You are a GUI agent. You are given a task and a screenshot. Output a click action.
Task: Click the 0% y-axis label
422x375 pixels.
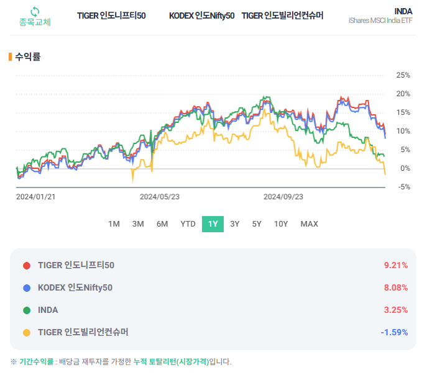coord(405,168)
